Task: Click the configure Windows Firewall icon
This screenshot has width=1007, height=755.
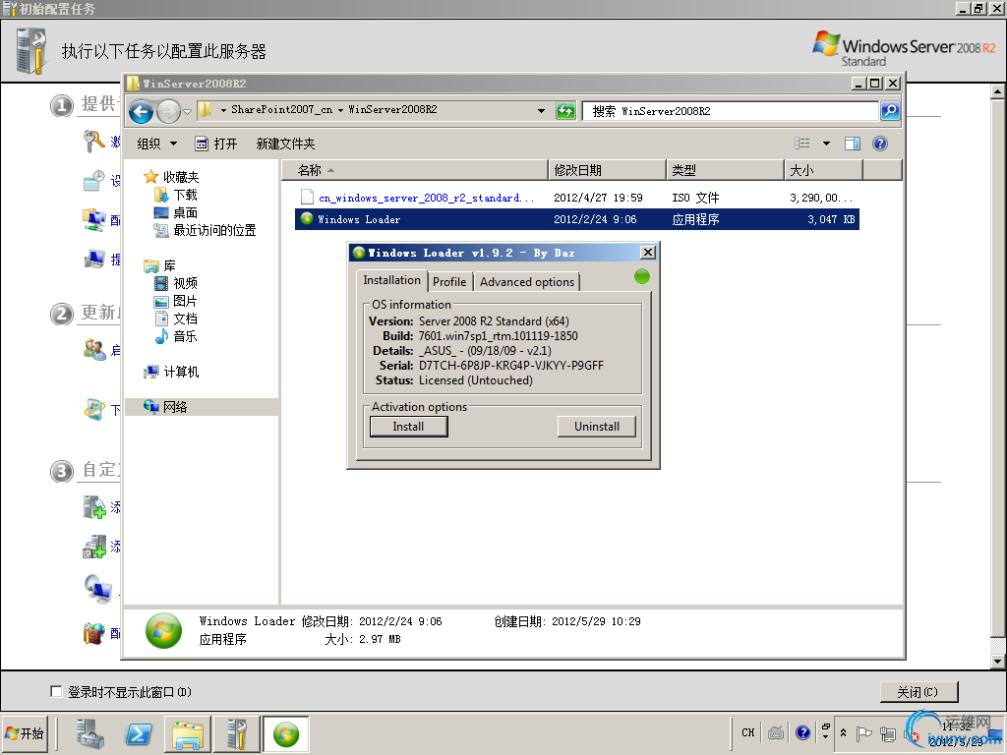Action: 93,633
